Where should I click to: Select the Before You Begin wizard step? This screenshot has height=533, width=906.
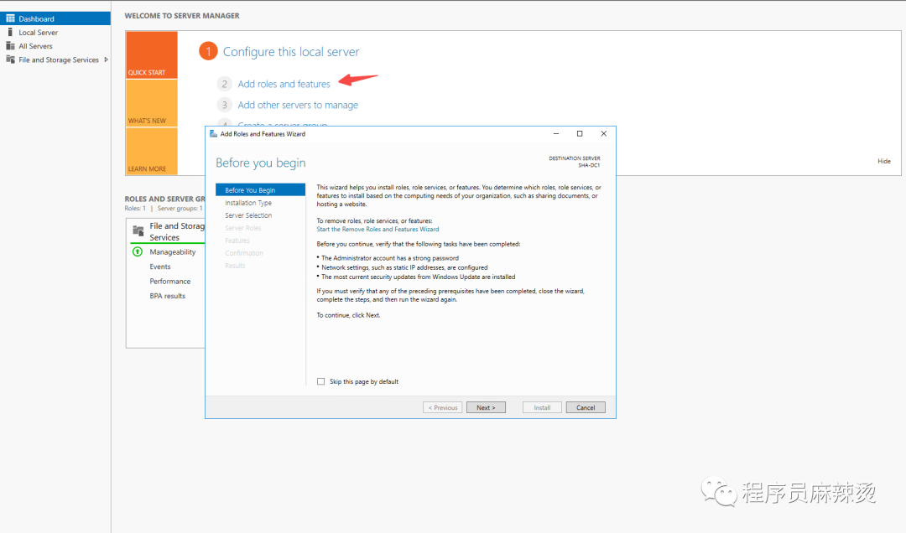point(260,190)
